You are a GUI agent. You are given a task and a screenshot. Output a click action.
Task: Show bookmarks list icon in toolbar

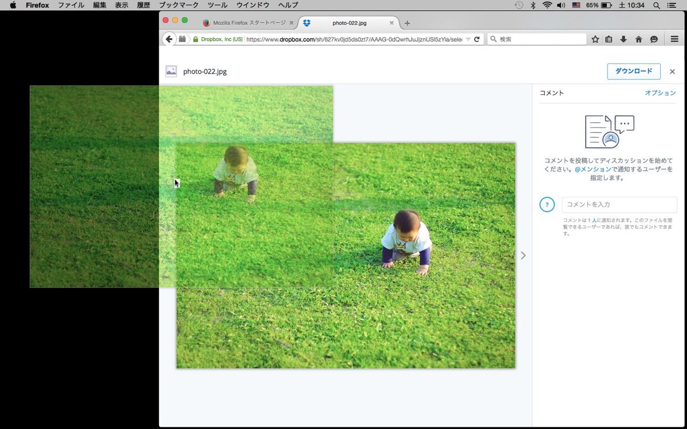(x=609, y=39)
